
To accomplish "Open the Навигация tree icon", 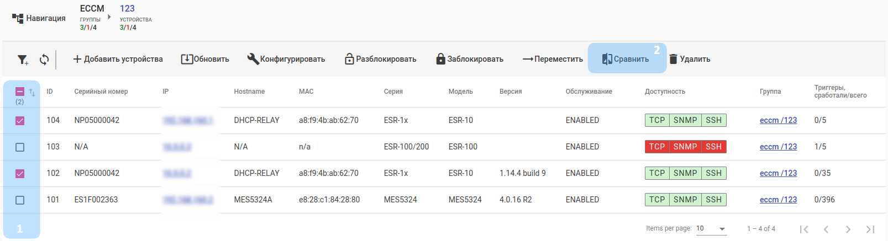I will [x=18, y=19].
